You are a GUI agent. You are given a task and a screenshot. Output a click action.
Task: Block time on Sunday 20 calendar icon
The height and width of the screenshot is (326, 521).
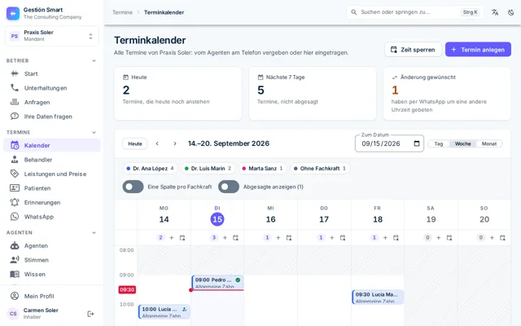[x=502, y=237]
